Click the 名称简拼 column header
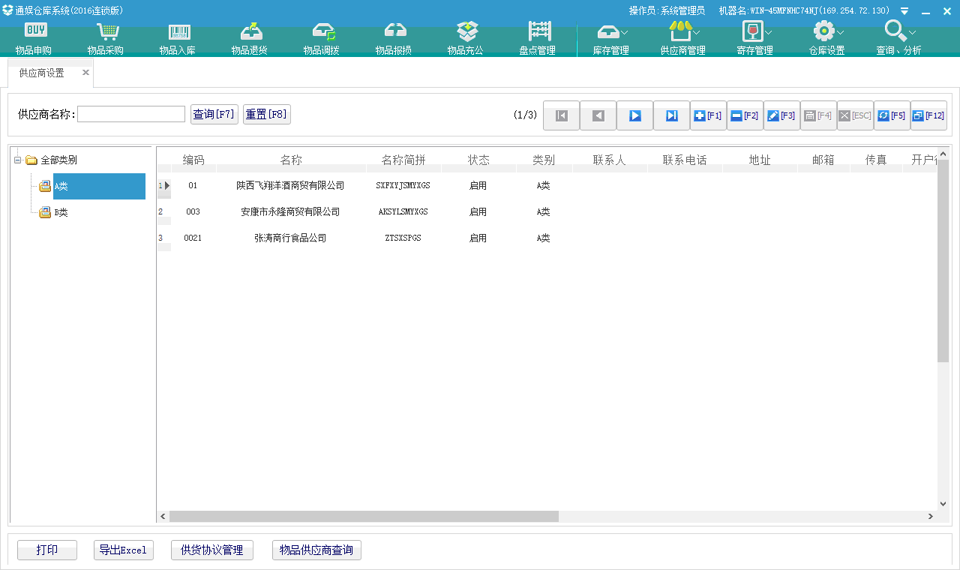 point(403,160)
